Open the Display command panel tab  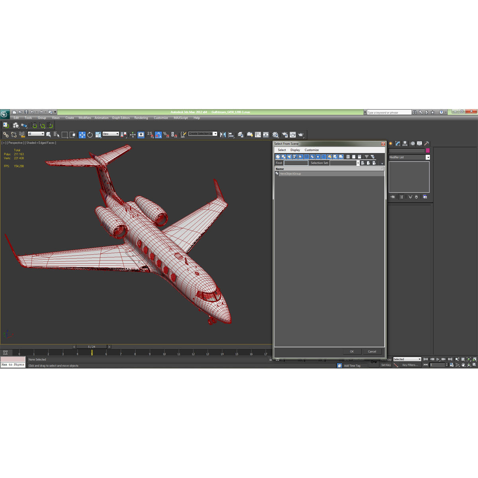419,143
